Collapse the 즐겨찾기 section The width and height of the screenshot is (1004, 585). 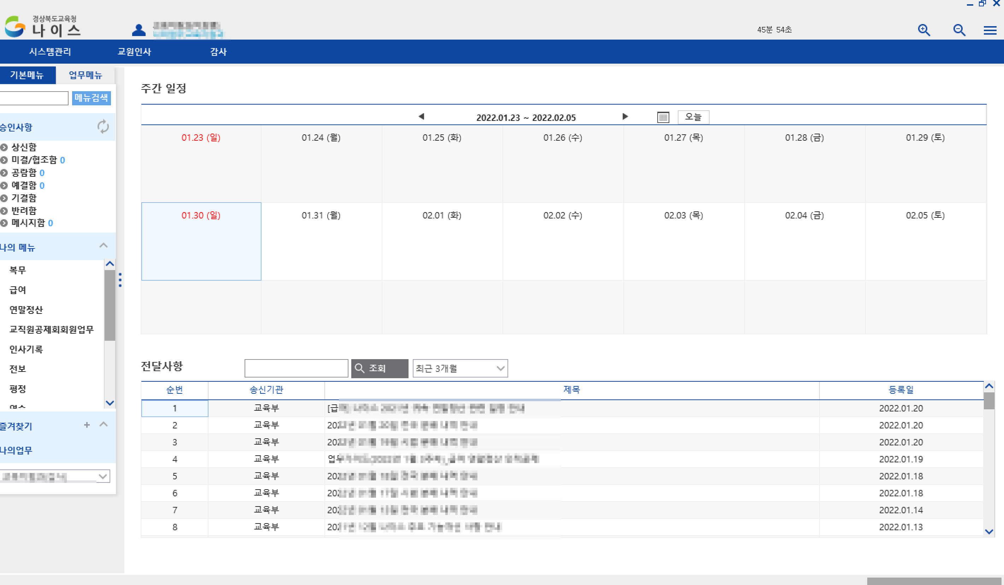tap(104, 424)
